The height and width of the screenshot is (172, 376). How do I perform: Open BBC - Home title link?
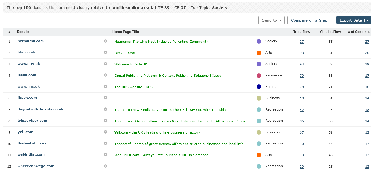[x=125, y=53]
